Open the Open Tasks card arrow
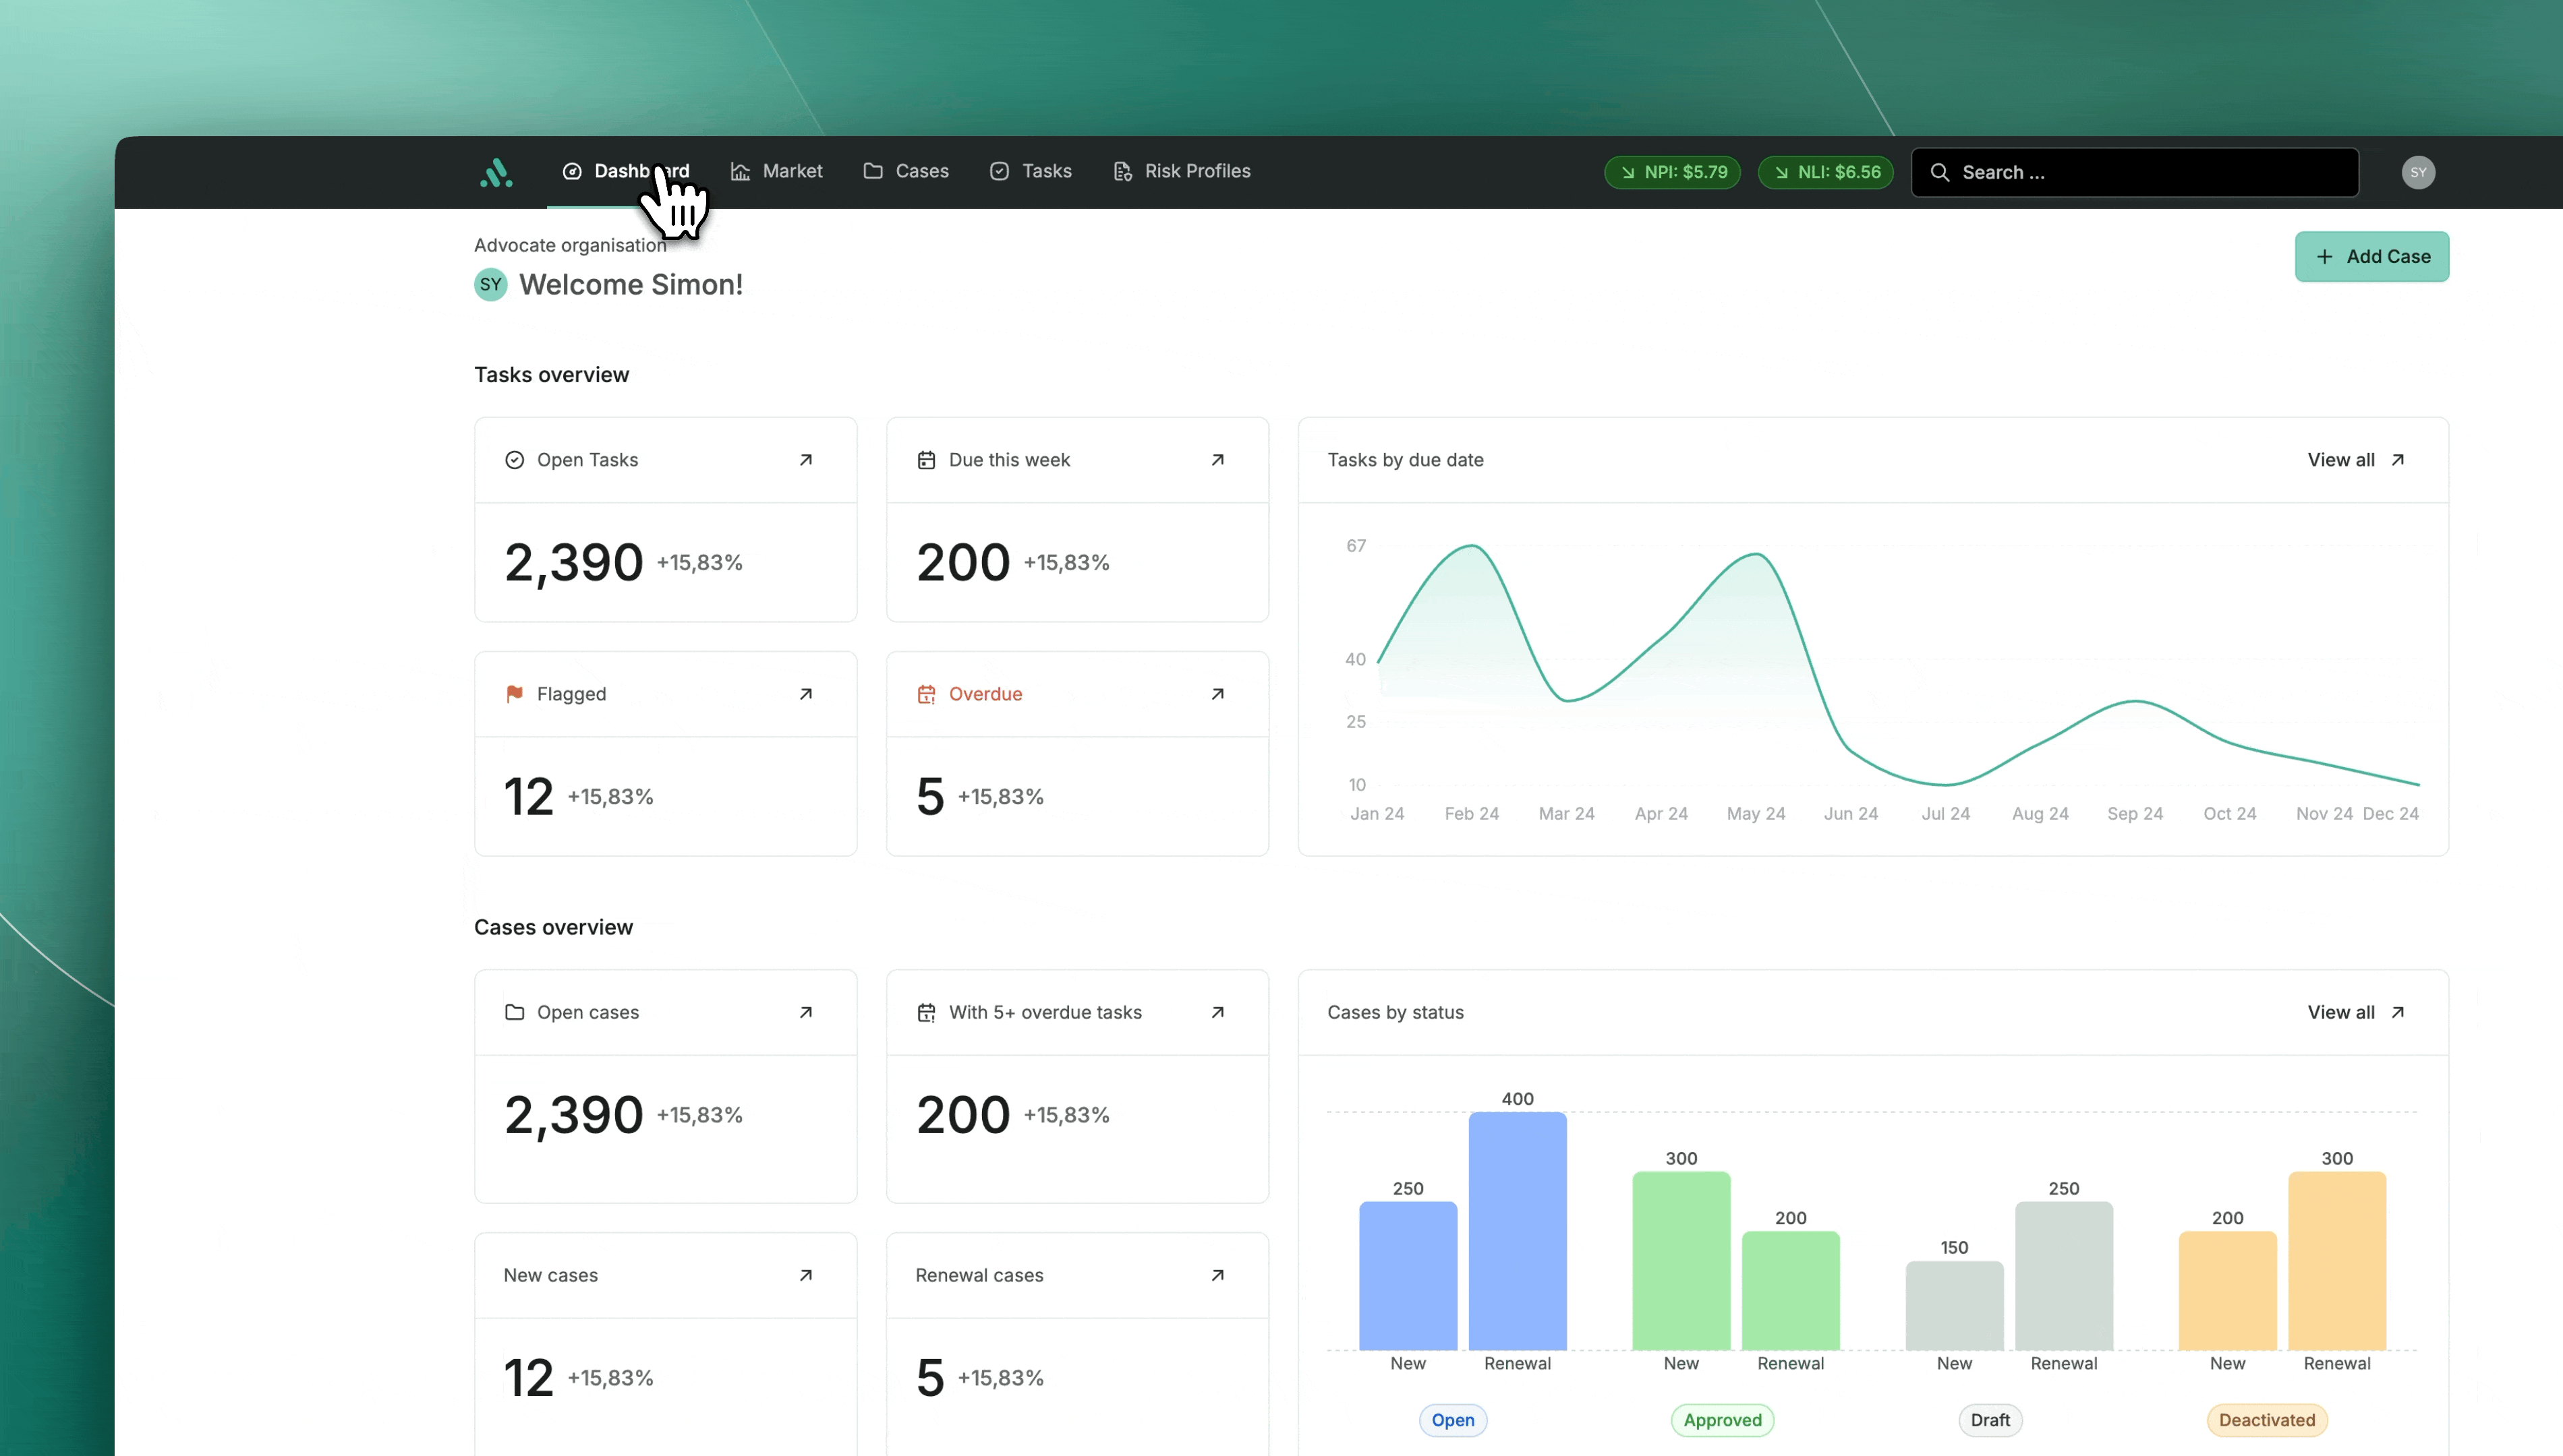The width and height of the screenshot is (2563, 1456). point(805,460)
